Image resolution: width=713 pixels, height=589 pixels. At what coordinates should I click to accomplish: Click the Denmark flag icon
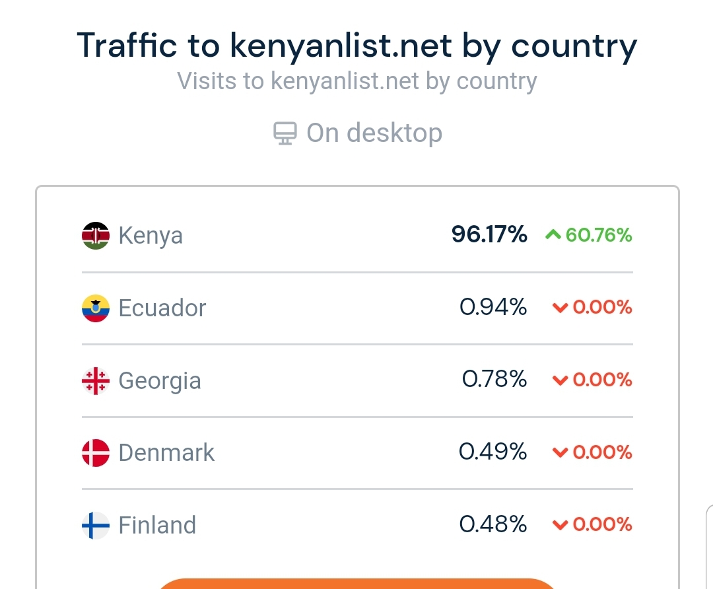coord(96,453)
